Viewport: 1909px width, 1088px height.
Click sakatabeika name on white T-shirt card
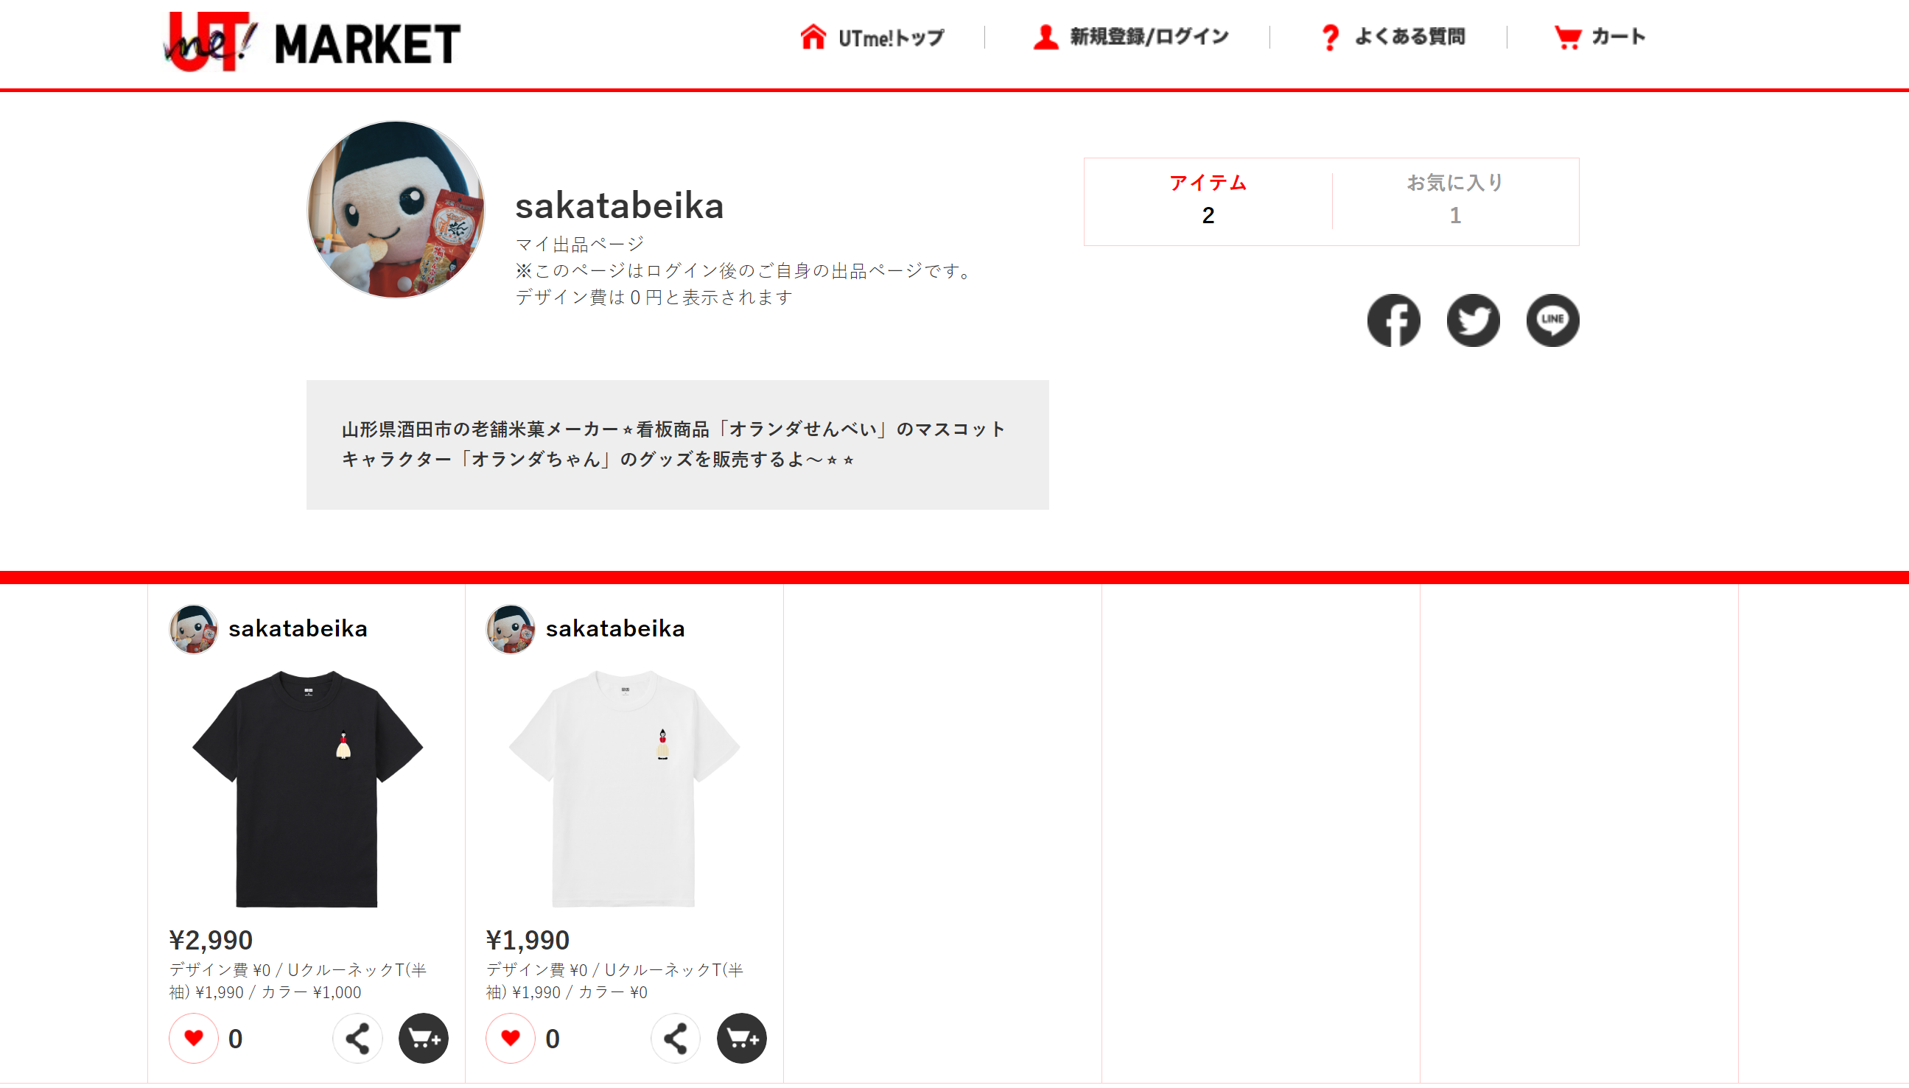[x=615, y=628]
